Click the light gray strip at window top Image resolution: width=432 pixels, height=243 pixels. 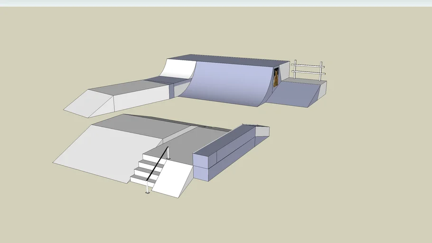point(216,3)
